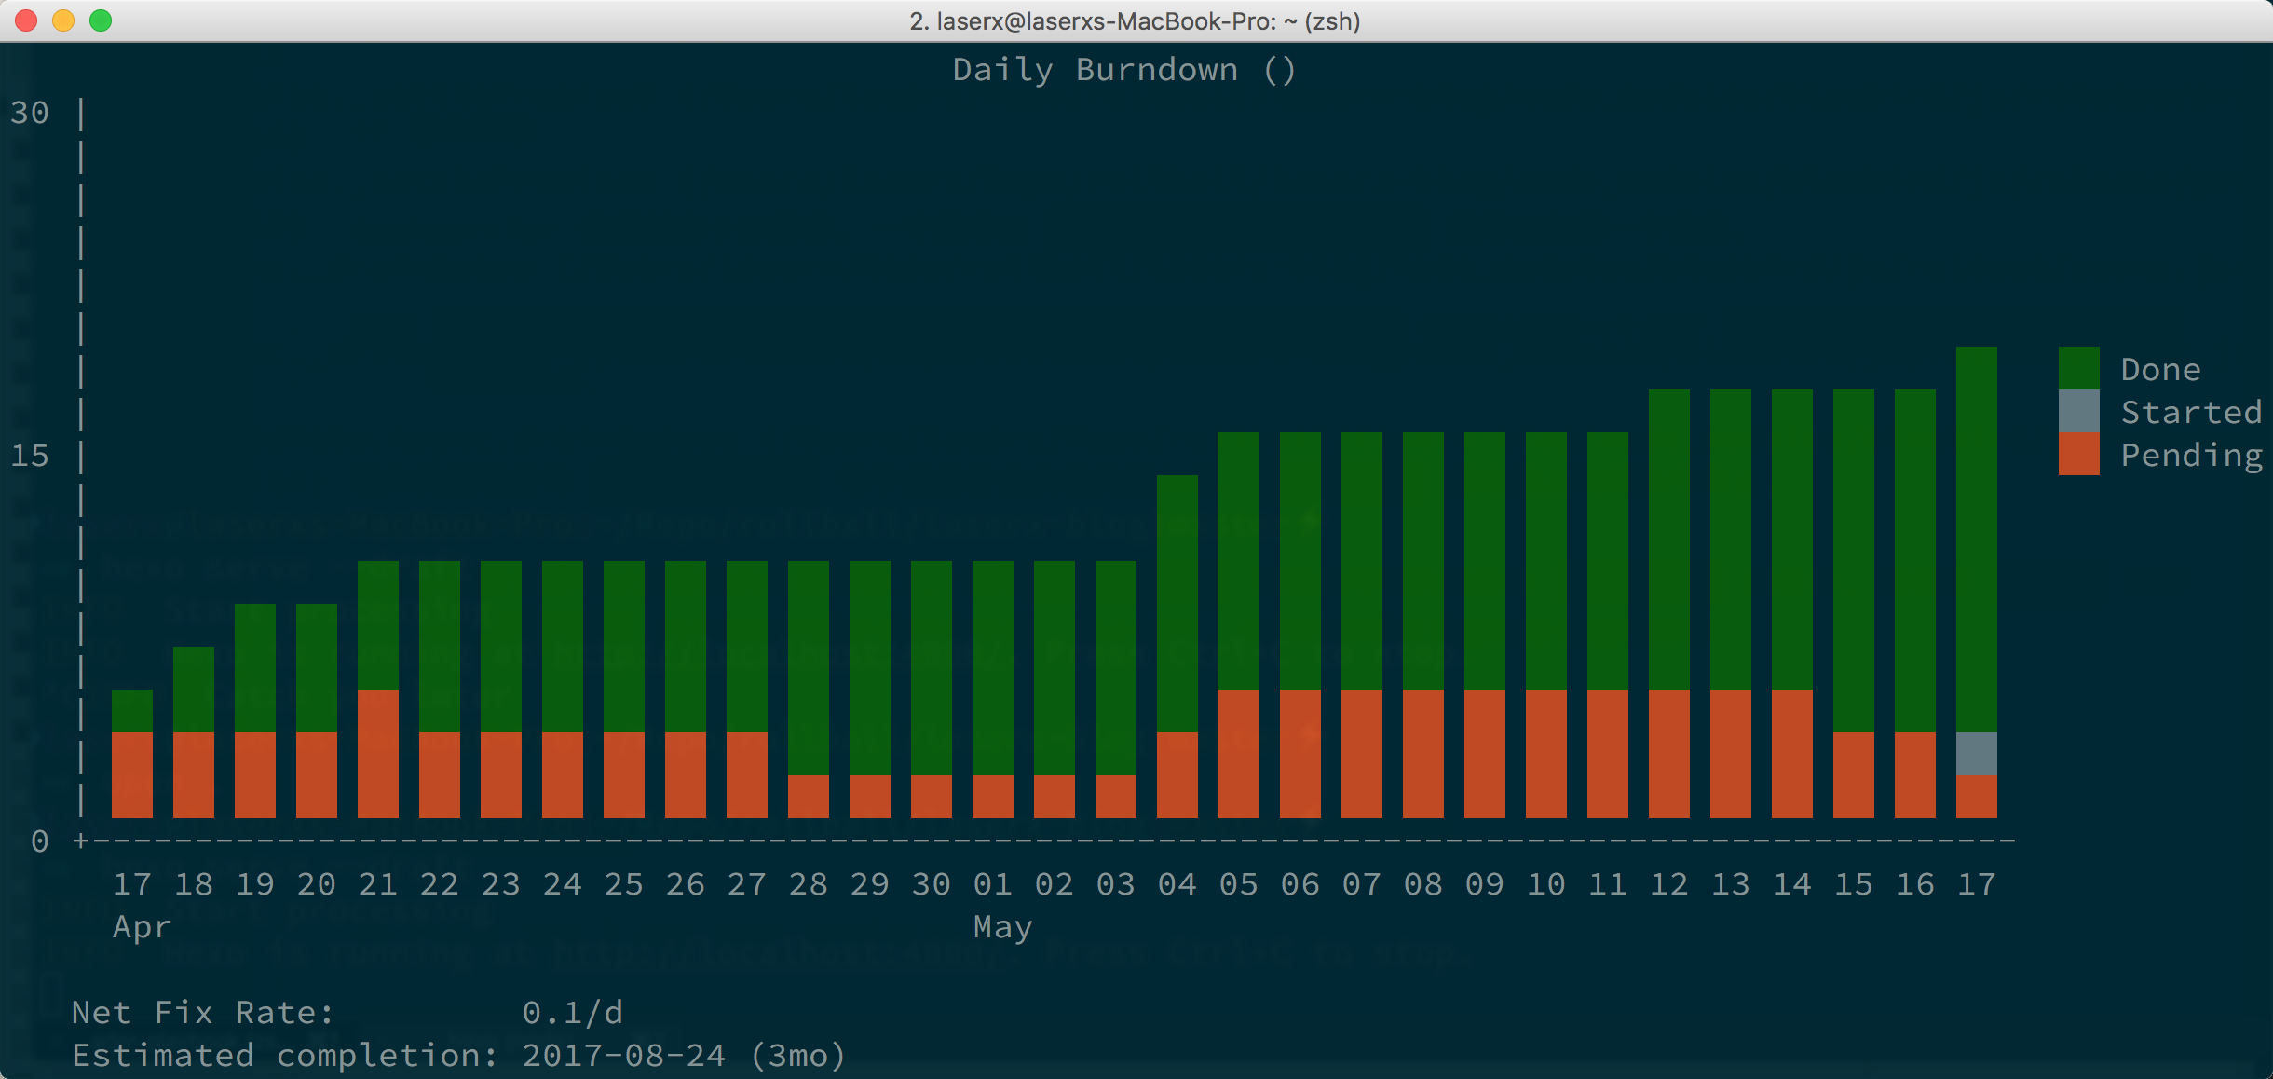
Task: Click x-axis date label 15
Action: pos(1854,884)
